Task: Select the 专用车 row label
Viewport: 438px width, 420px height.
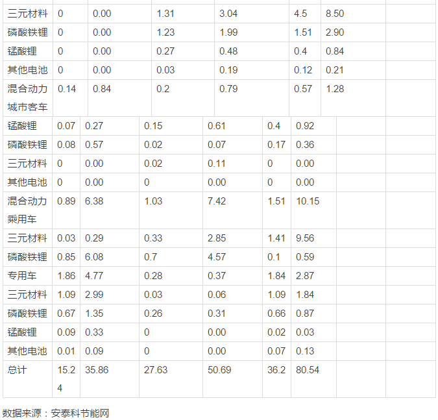Action: pyautogui.click(x=22, y=276)
